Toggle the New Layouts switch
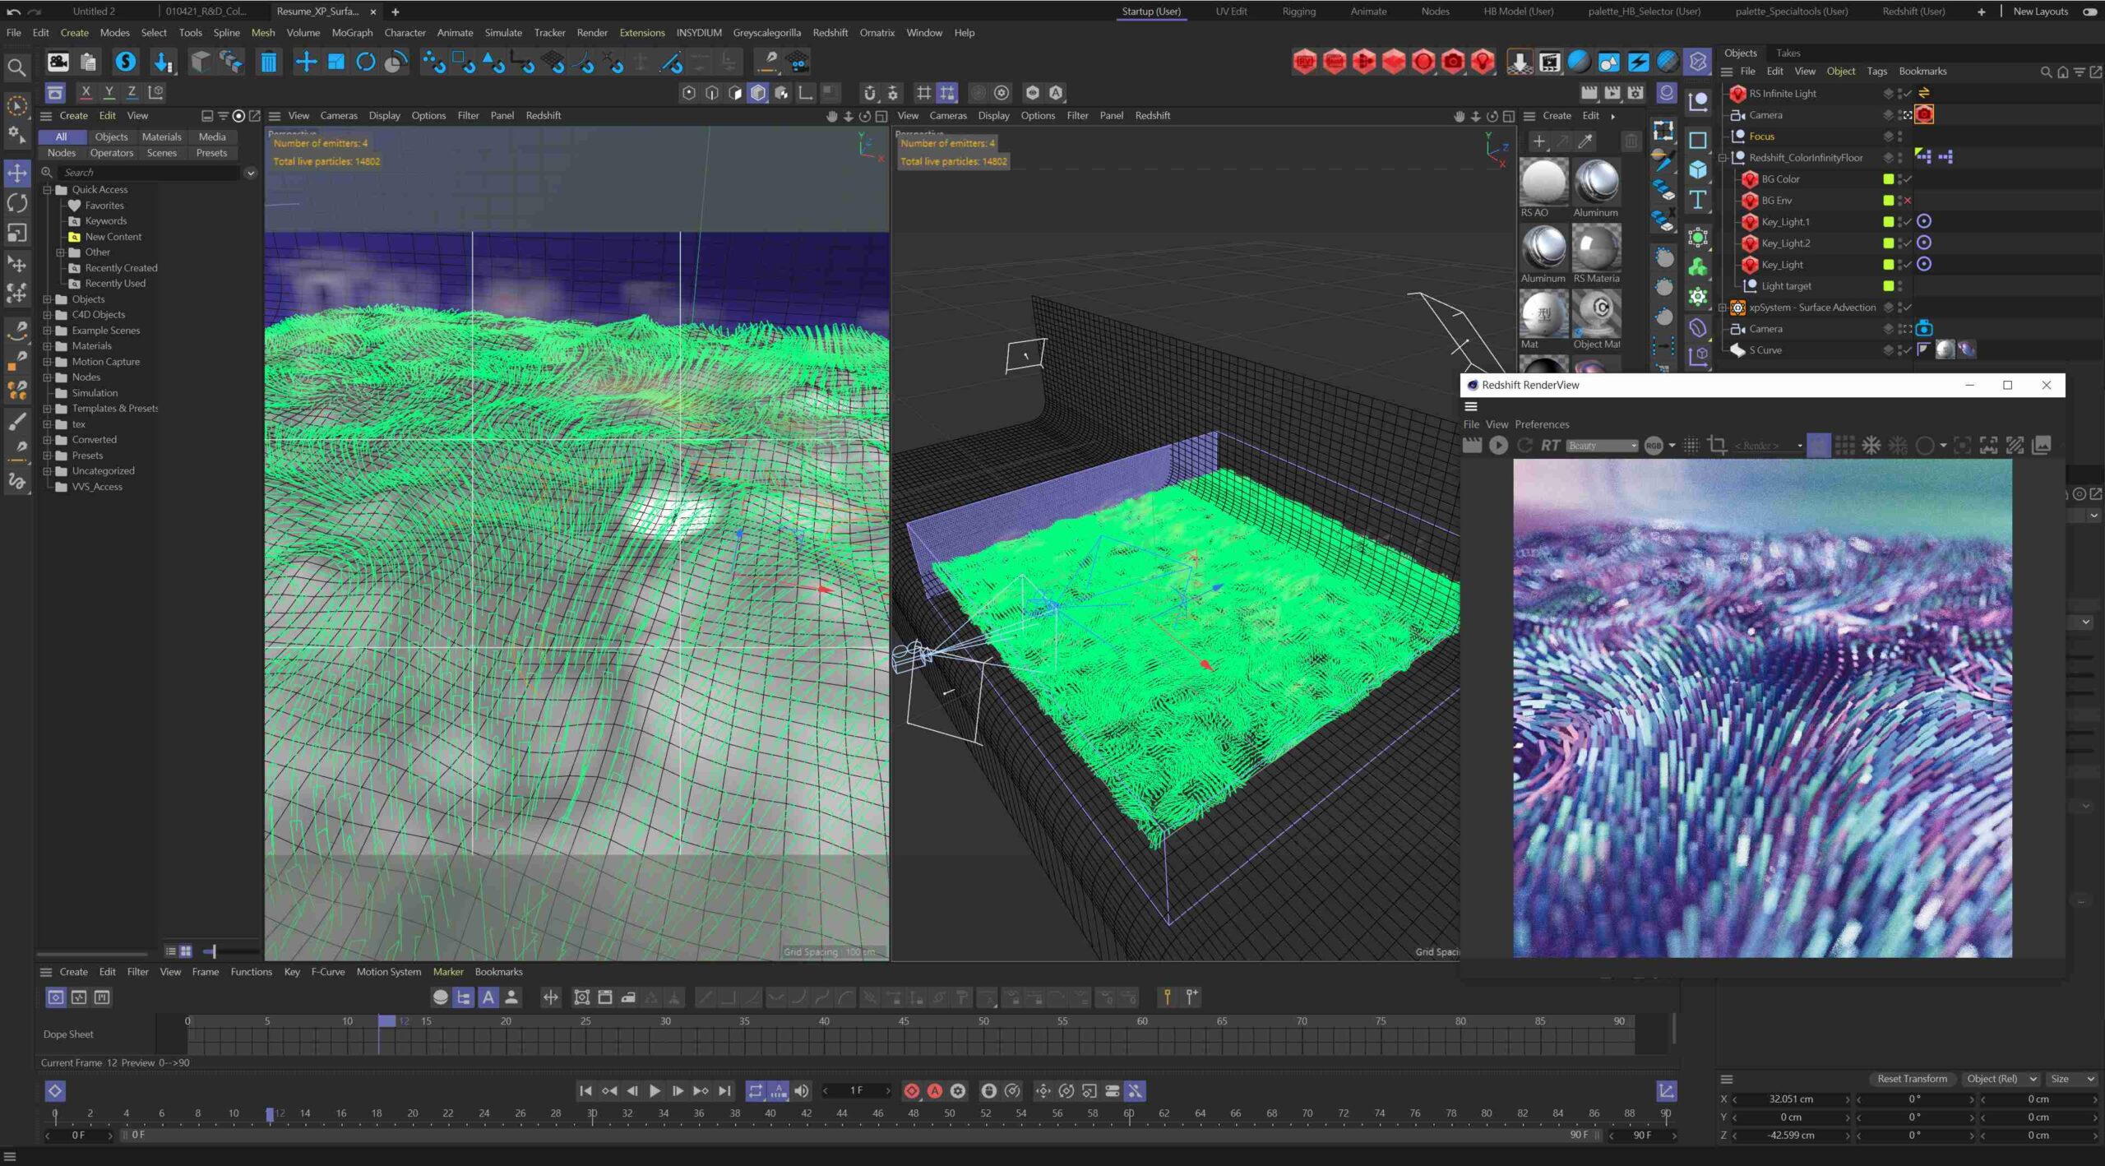 [x=2089, y=12]
